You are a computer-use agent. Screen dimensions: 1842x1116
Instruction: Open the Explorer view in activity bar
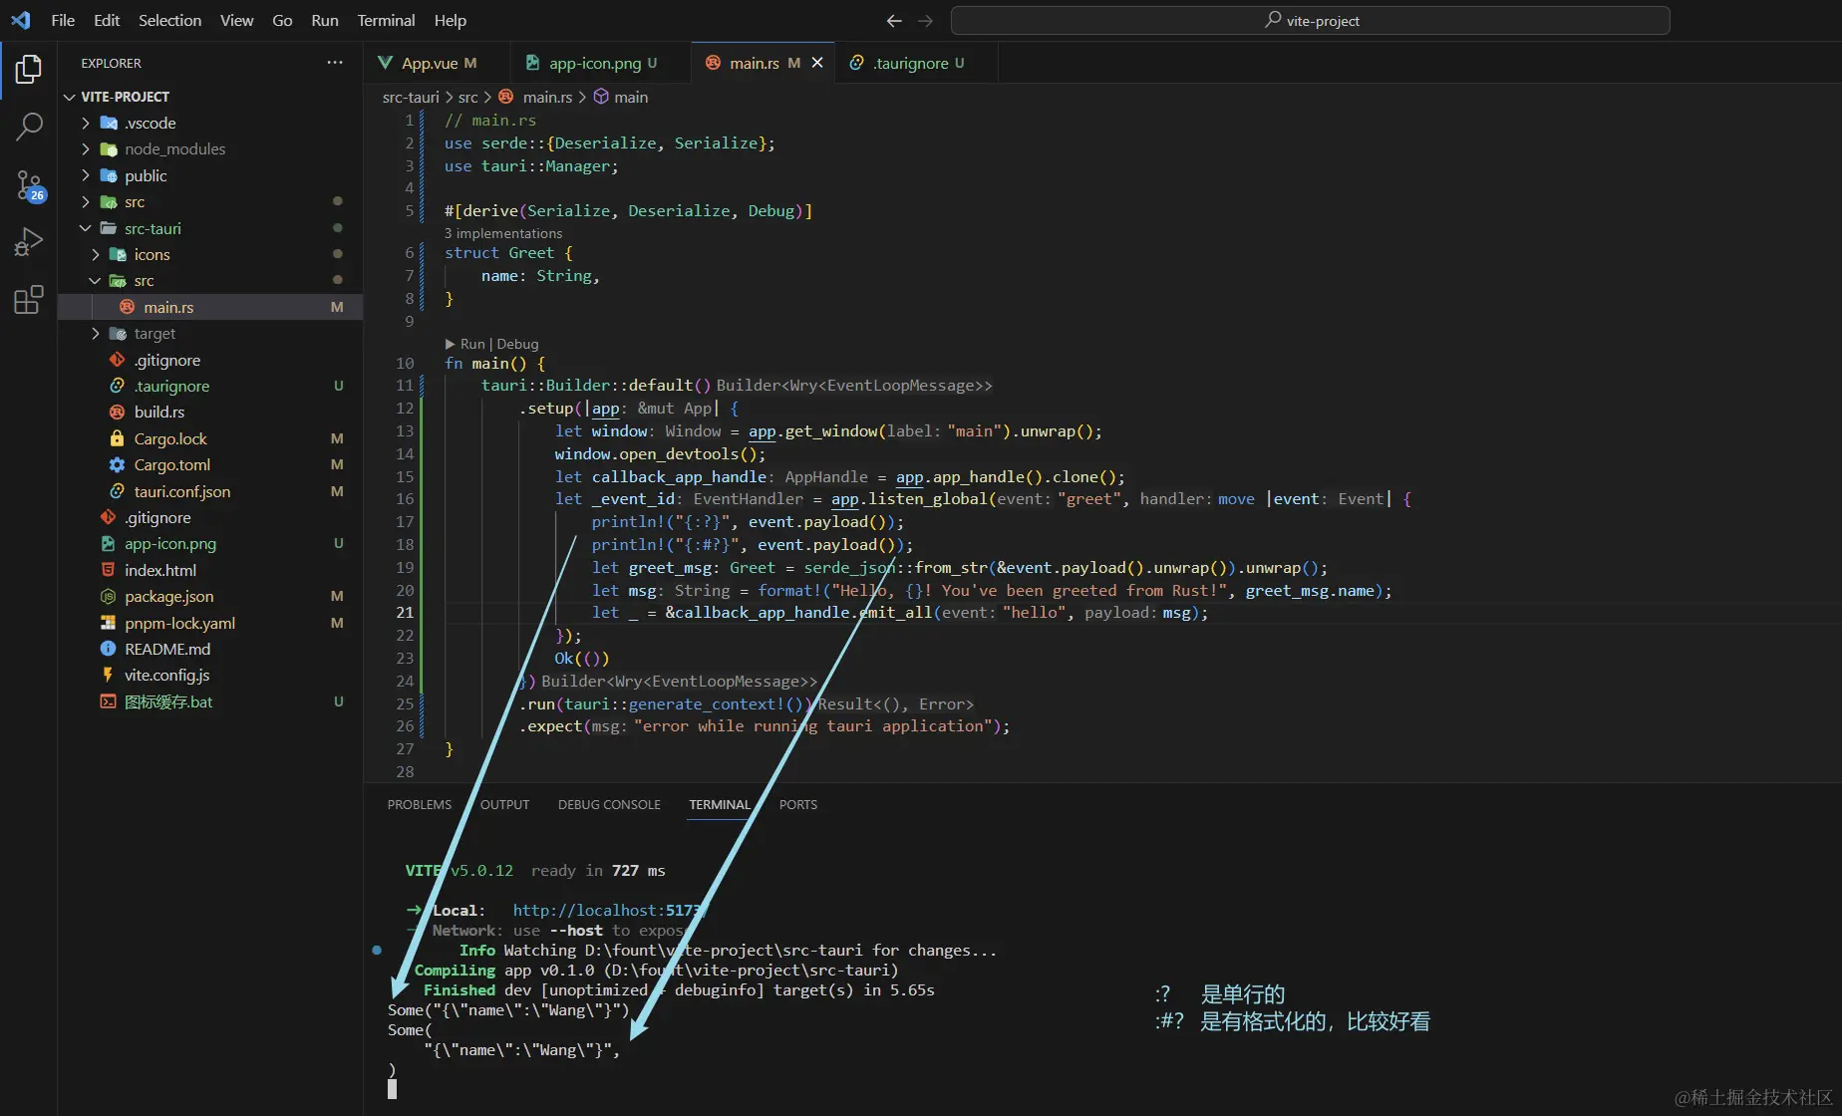pos(29,69)
